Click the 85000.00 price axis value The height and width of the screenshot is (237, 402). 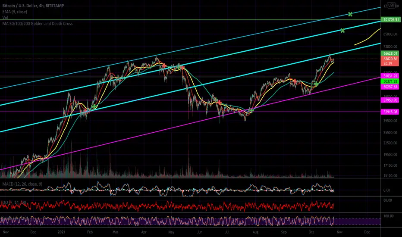pyautogui.click(x=390, y=34)
